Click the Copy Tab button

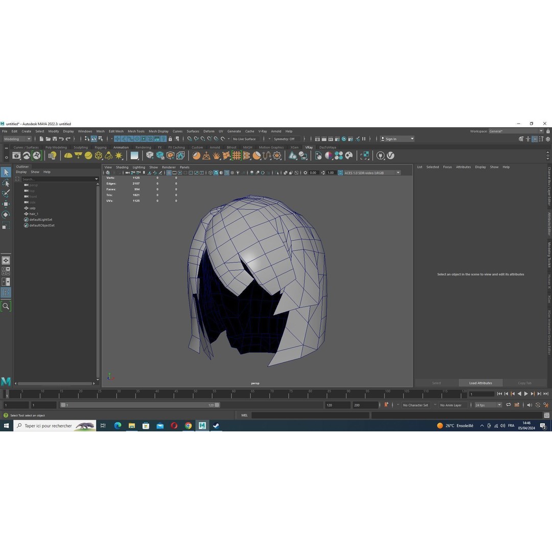pyautogui.click(x=524, y=383)
